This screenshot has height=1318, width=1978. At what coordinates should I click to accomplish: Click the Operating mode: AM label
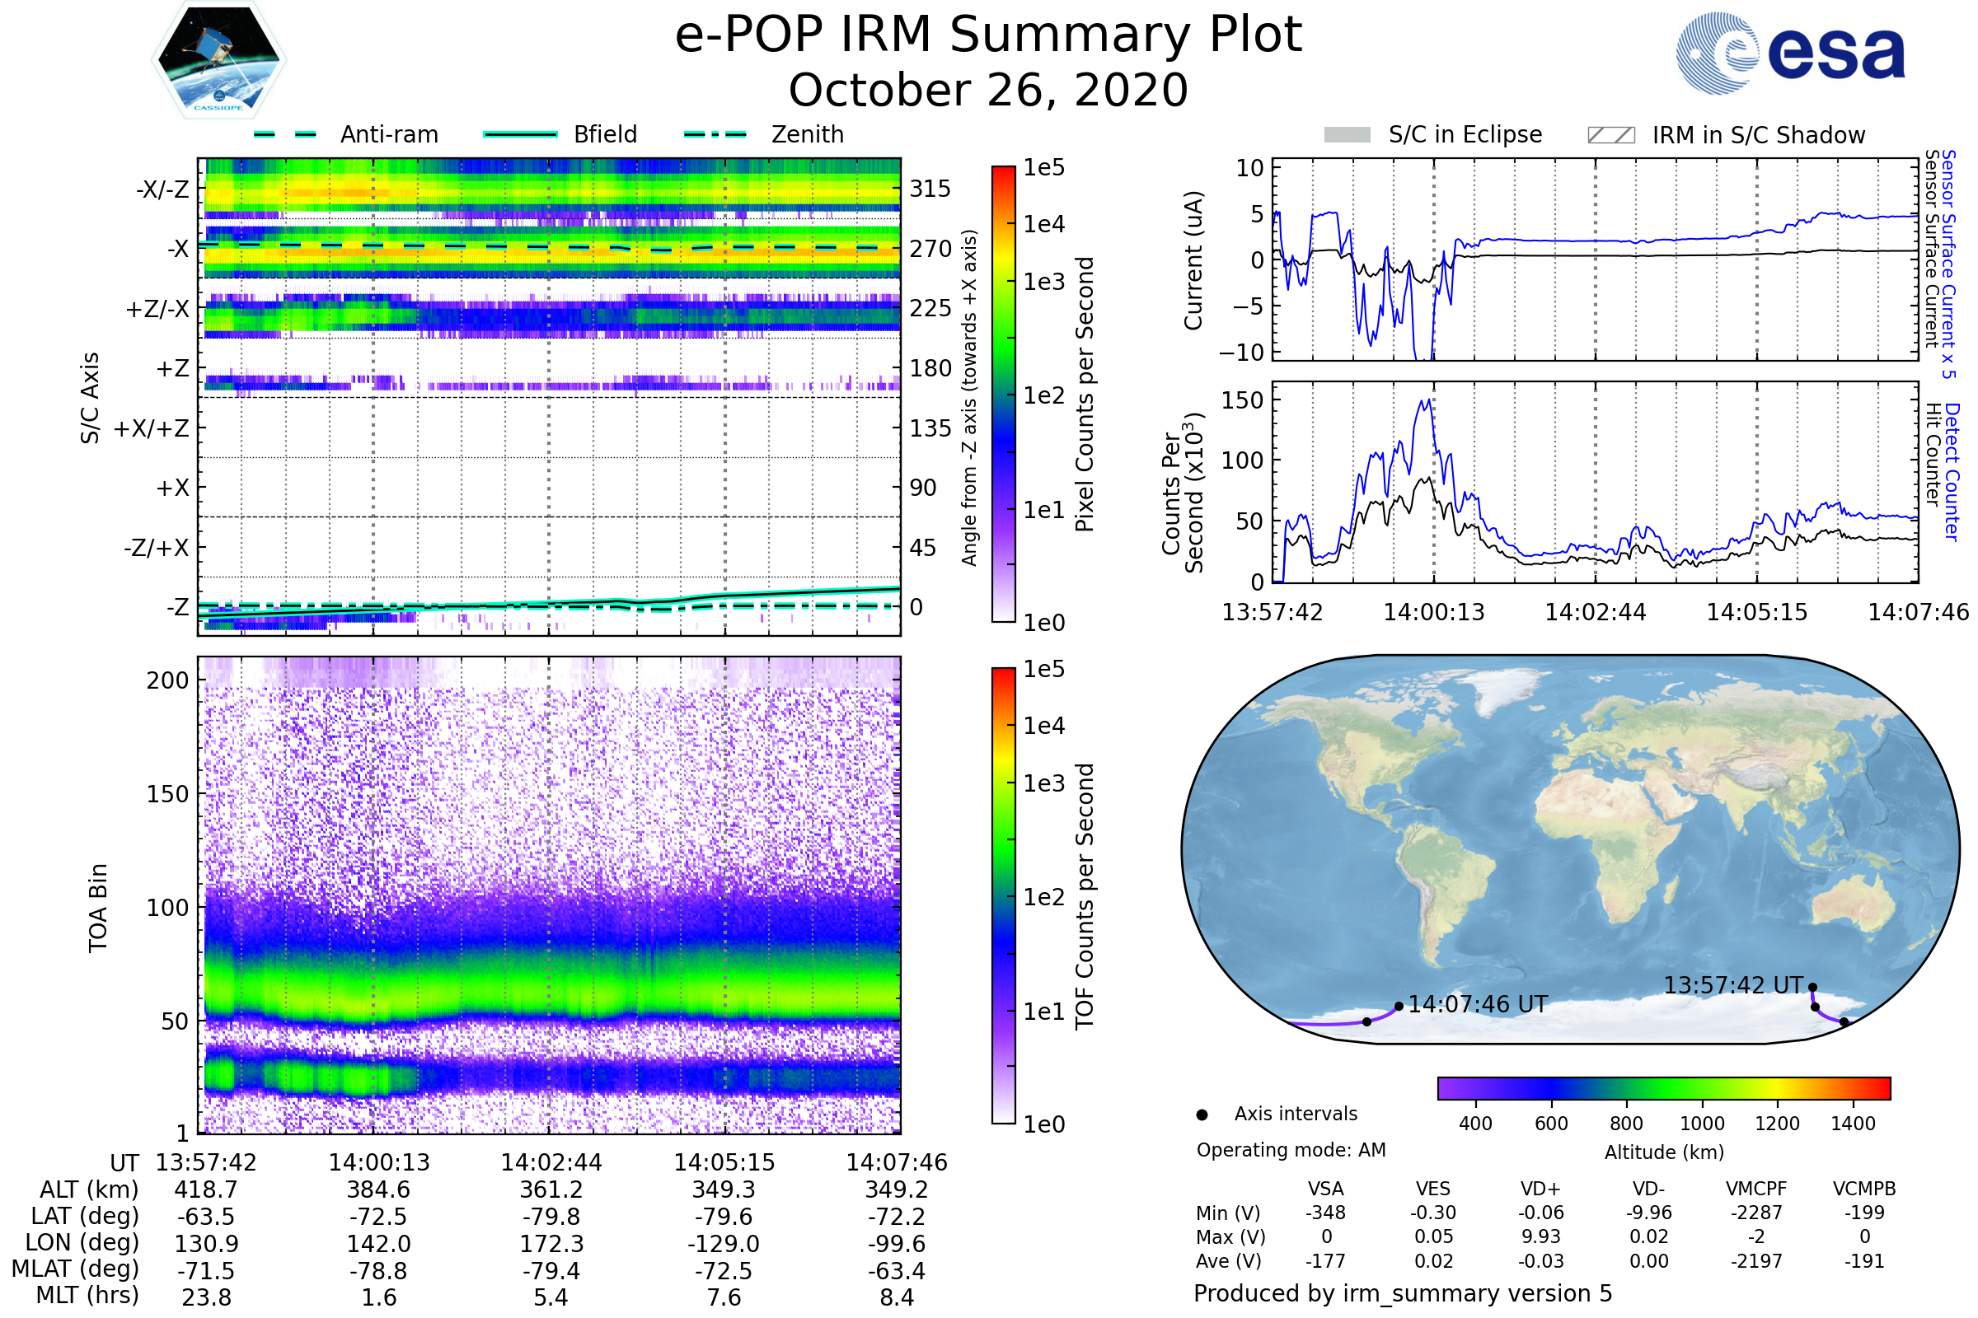click(x=1291, y=1150)
